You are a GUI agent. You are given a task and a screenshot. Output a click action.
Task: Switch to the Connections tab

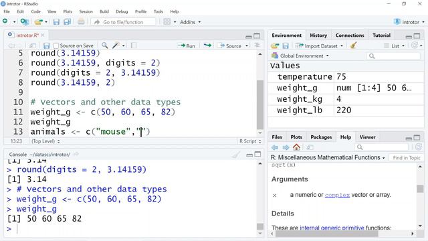coord(350,35)
